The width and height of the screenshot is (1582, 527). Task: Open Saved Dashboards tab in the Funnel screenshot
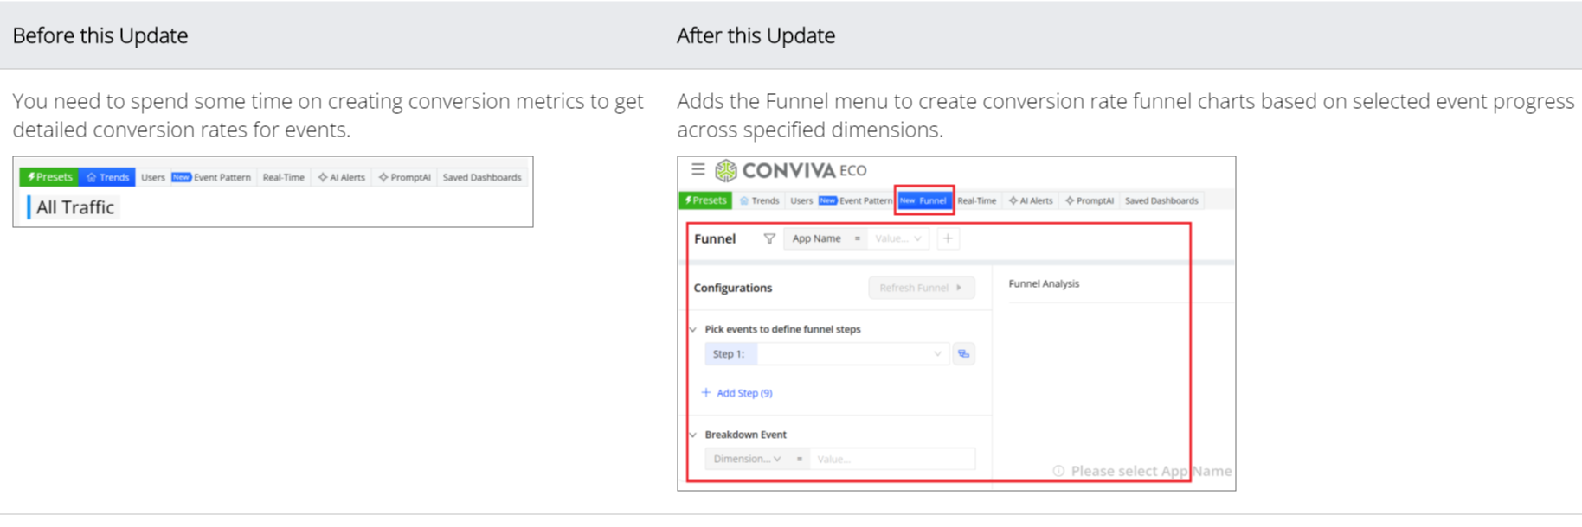click(1161, 200)
